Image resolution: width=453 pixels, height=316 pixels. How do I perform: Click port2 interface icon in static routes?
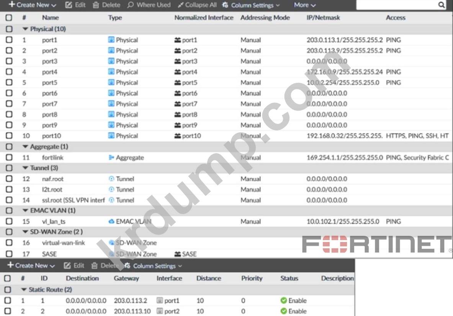(160, 311)
